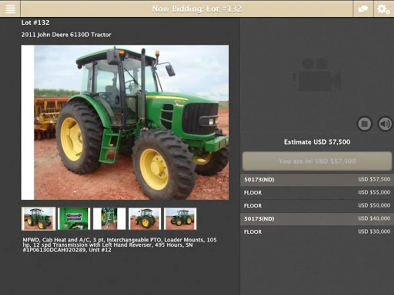Stop the live video stream

pos(364,124)
